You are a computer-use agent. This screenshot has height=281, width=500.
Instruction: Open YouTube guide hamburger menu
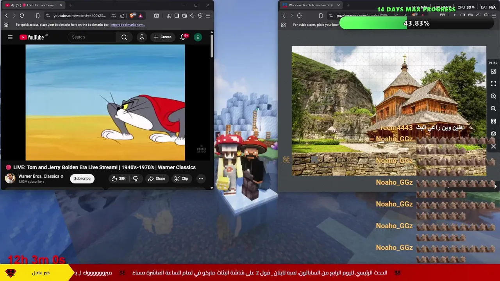pos(10,37)
